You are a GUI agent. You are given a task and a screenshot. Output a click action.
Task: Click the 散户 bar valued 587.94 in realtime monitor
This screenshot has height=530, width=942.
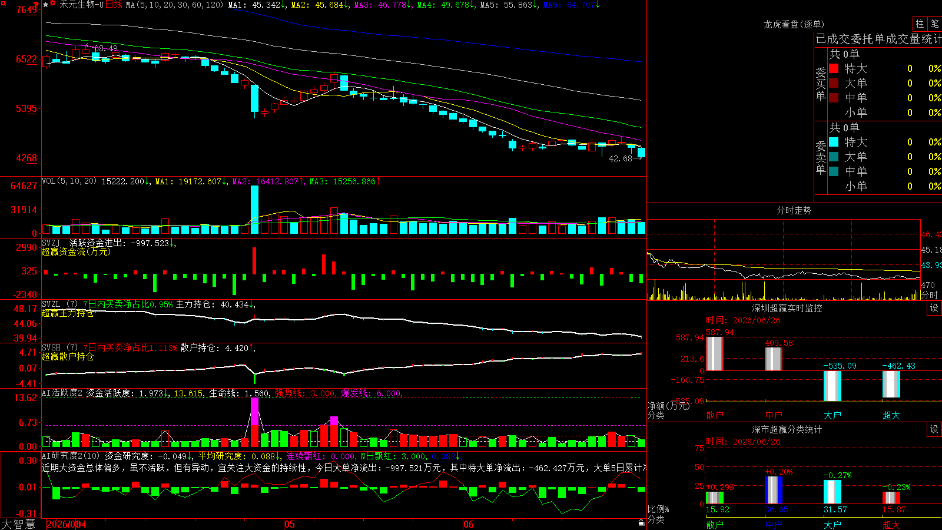[x=715, y=353]
